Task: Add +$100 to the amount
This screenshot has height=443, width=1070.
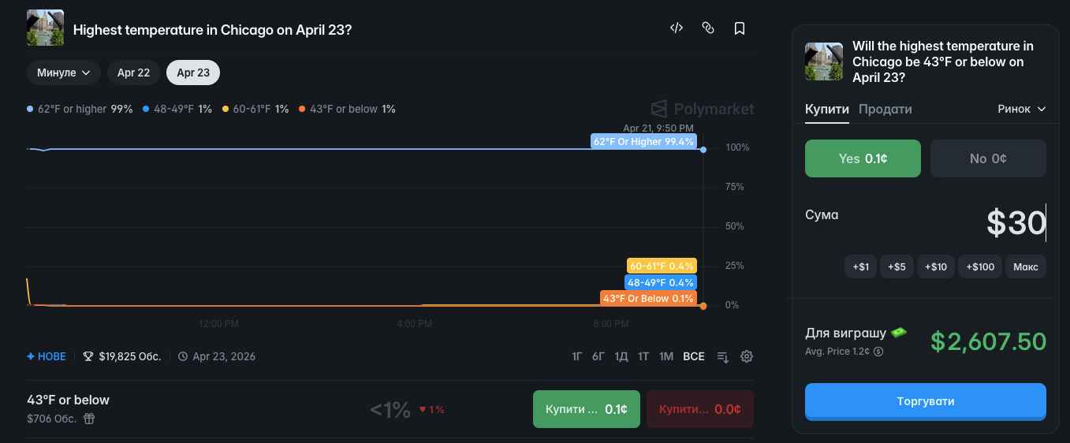Action: [x=980, y=267]
